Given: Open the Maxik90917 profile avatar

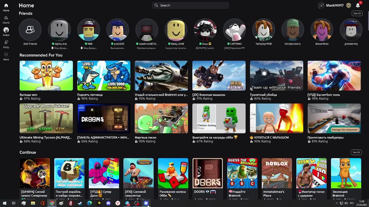Looking at the screenshot, I should [321, 5].
